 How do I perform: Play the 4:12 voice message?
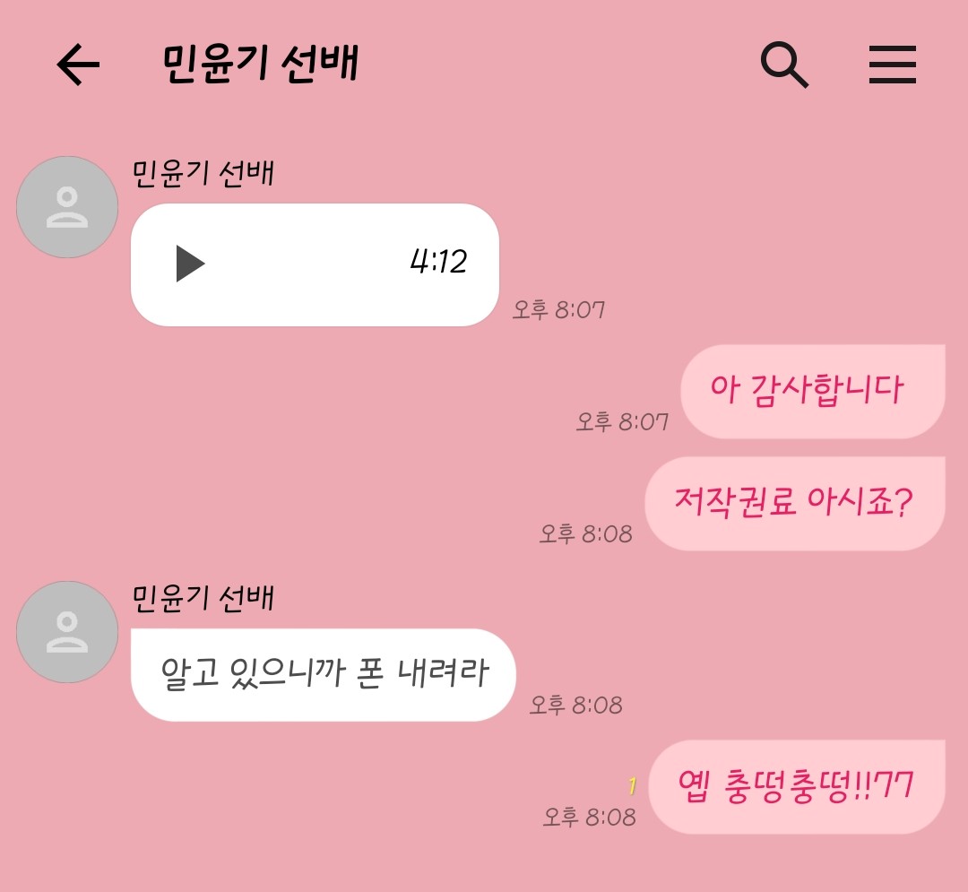(190, 264)
